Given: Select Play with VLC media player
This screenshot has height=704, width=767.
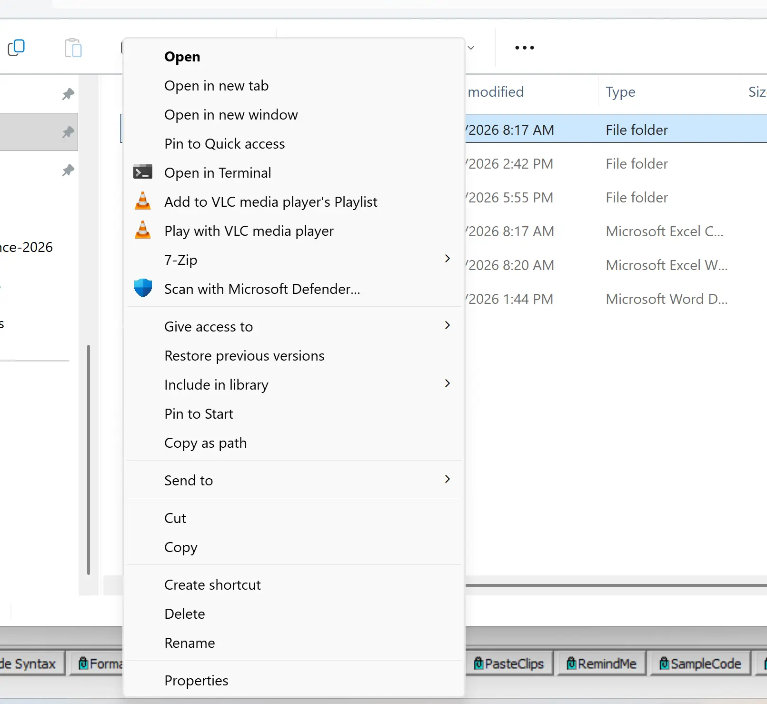Looking at the screenshot, I should [x=294, y=231].
